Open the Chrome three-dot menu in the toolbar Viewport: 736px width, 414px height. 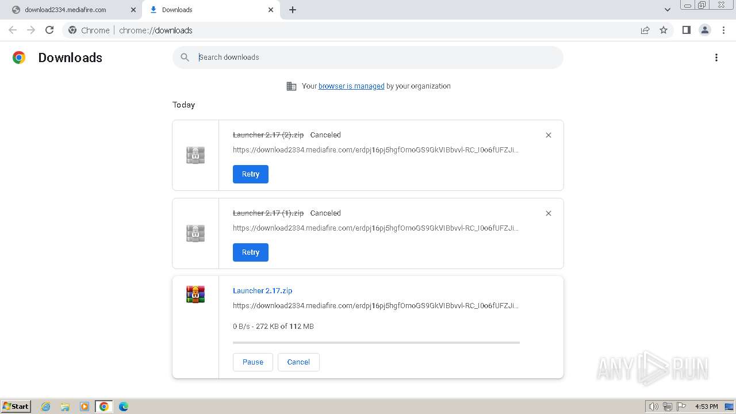[x=723, y=30]
